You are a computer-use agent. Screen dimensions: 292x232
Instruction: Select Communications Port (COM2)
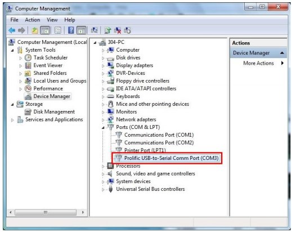coord(159,142)
